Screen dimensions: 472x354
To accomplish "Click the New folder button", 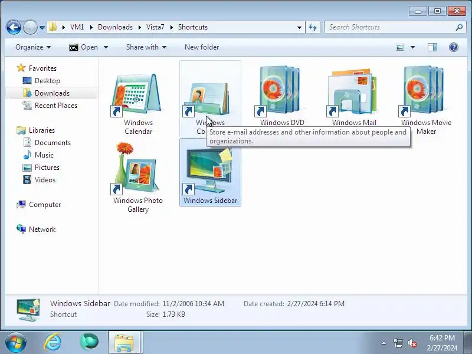I will (x=202, y=47).
